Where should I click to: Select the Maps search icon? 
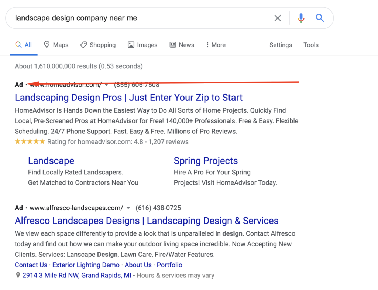coord(47,44)
